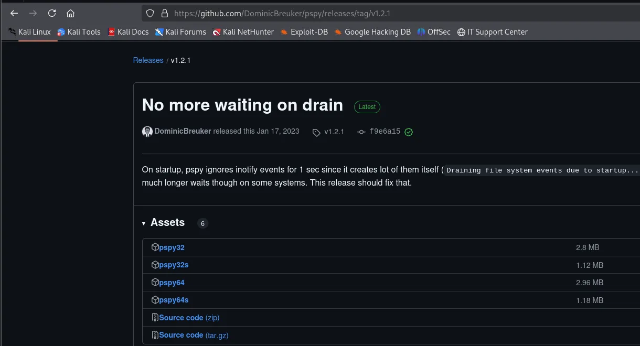Click the zip file icon for Source code (tar.gz)

point(155,334)
